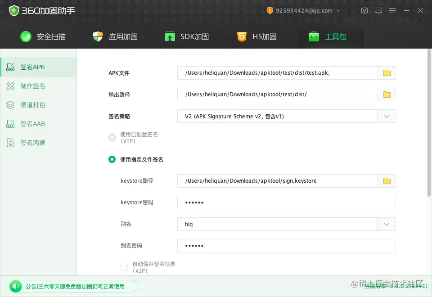Click the 签名鸿蒙 sidebar icon
The image size is (432, 297).
(10, 143)
